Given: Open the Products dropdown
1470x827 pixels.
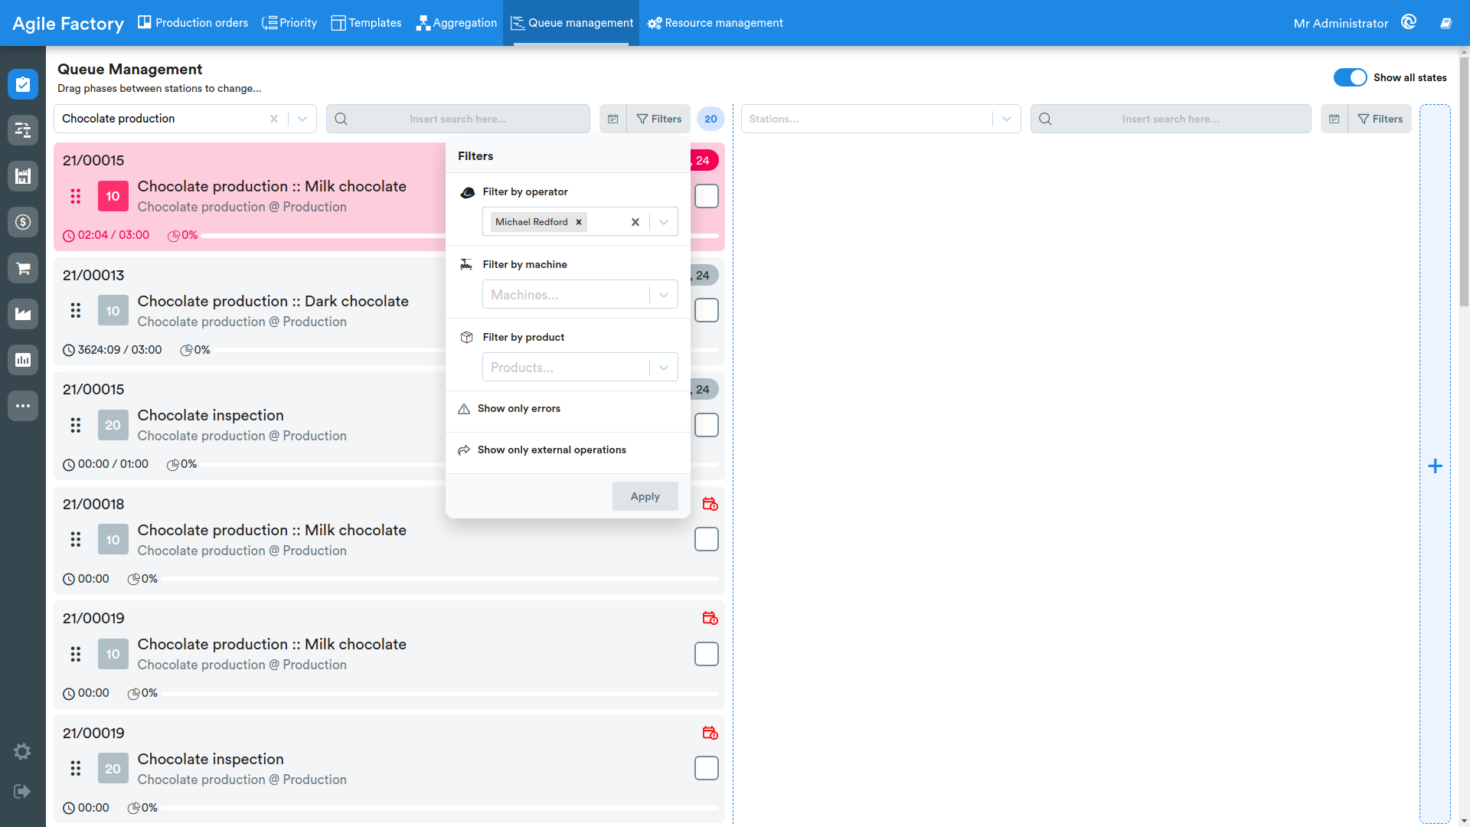Looking at the screenshot, I should click(580, 368).
